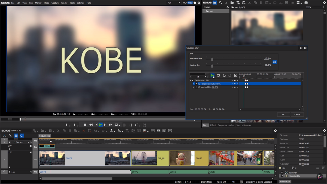Switch to the Source Browser tab
This screenshot has height=184, width=327.
pyautogui.click(x=244, y=125)
